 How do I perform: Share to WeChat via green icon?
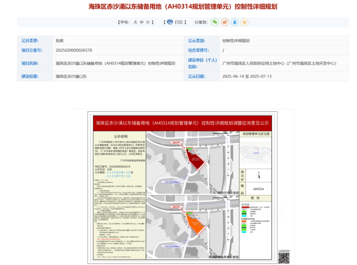215,22
